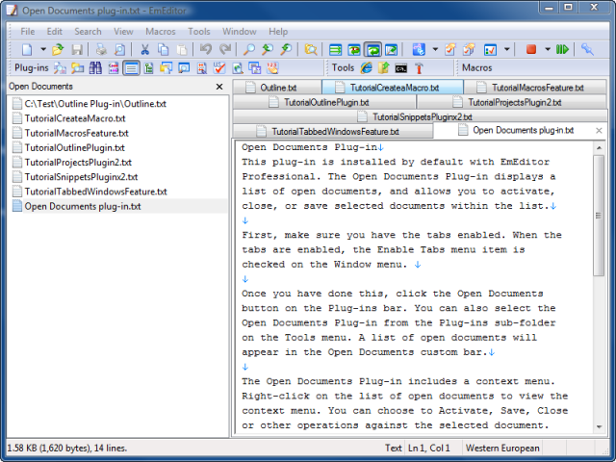Click the binoculars plug-in icon
Viewport: 616px width, 462px height.
[95, 68]
